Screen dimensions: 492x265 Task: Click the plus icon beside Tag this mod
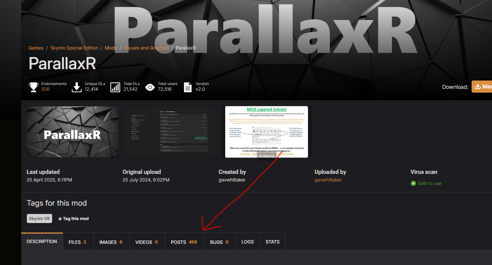point(60,219)
